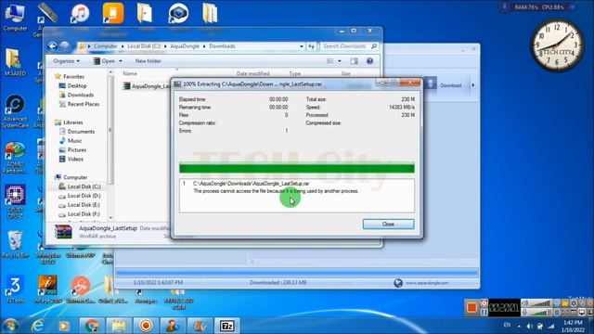Stop recording with orange stop button

click(471, 307)
